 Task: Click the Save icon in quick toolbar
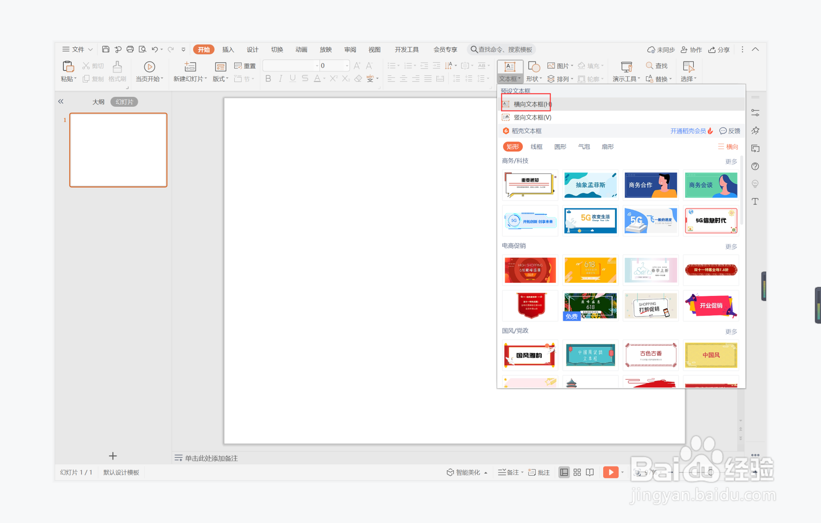[x=105, y=49]
